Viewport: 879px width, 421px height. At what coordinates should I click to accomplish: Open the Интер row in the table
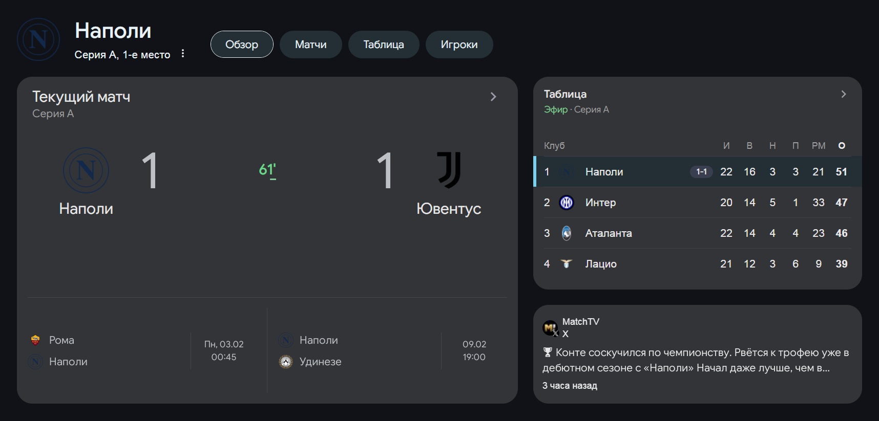point(698,203)
